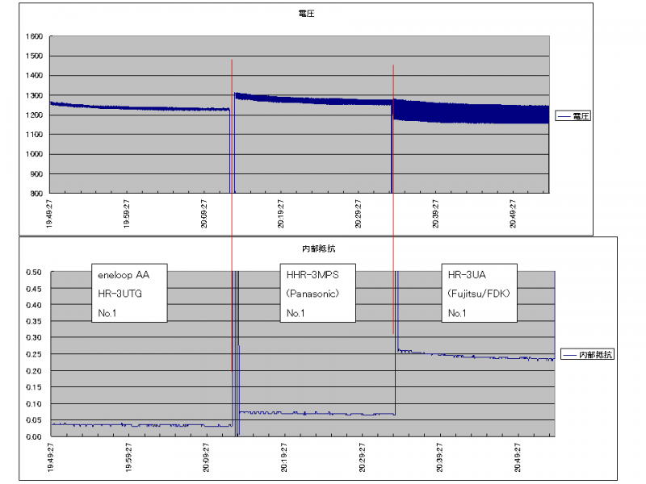Click the 1000 label on voltage axis
This screenshot has height=484, width=646.
coord(34,154)
